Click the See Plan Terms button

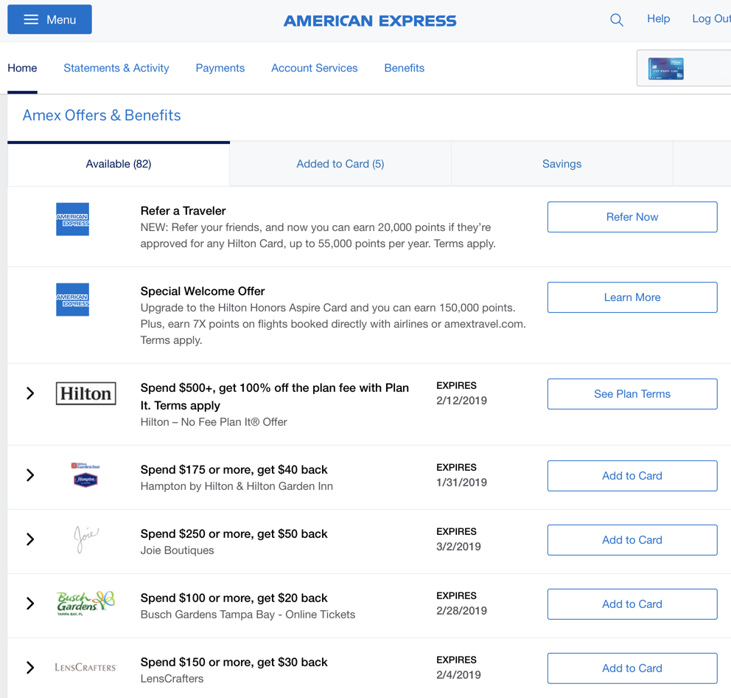tap(632, 393)
